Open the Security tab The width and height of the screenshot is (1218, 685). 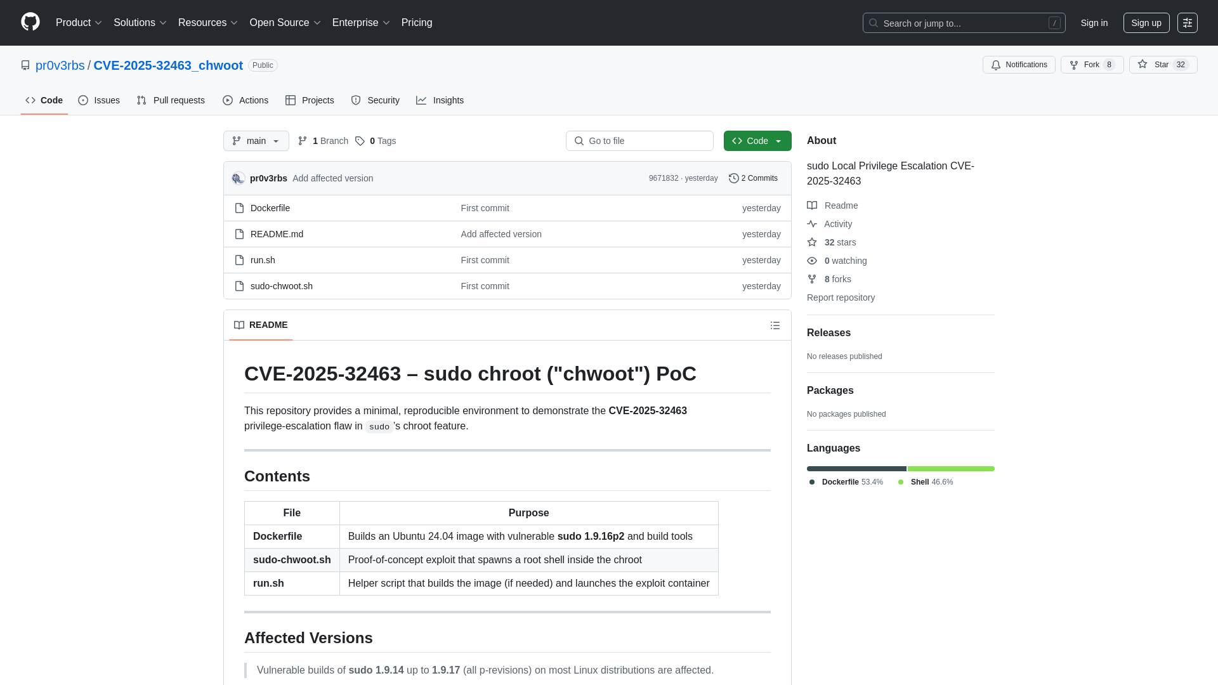click(376, 100)
